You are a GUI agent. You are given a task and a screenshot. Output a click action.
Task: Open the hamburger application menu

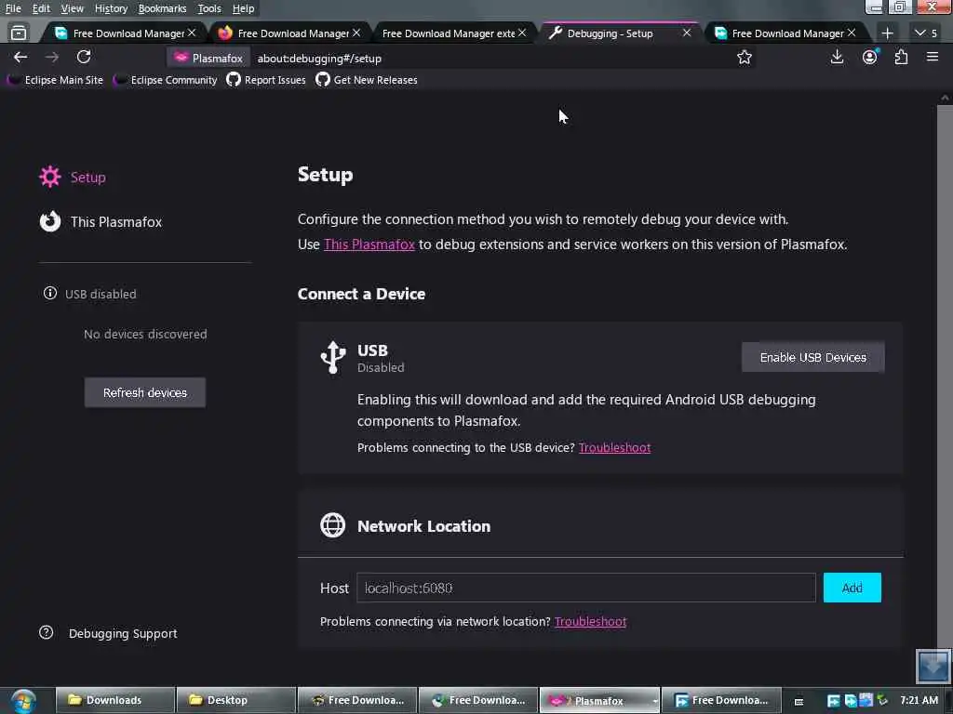point(933,57)
